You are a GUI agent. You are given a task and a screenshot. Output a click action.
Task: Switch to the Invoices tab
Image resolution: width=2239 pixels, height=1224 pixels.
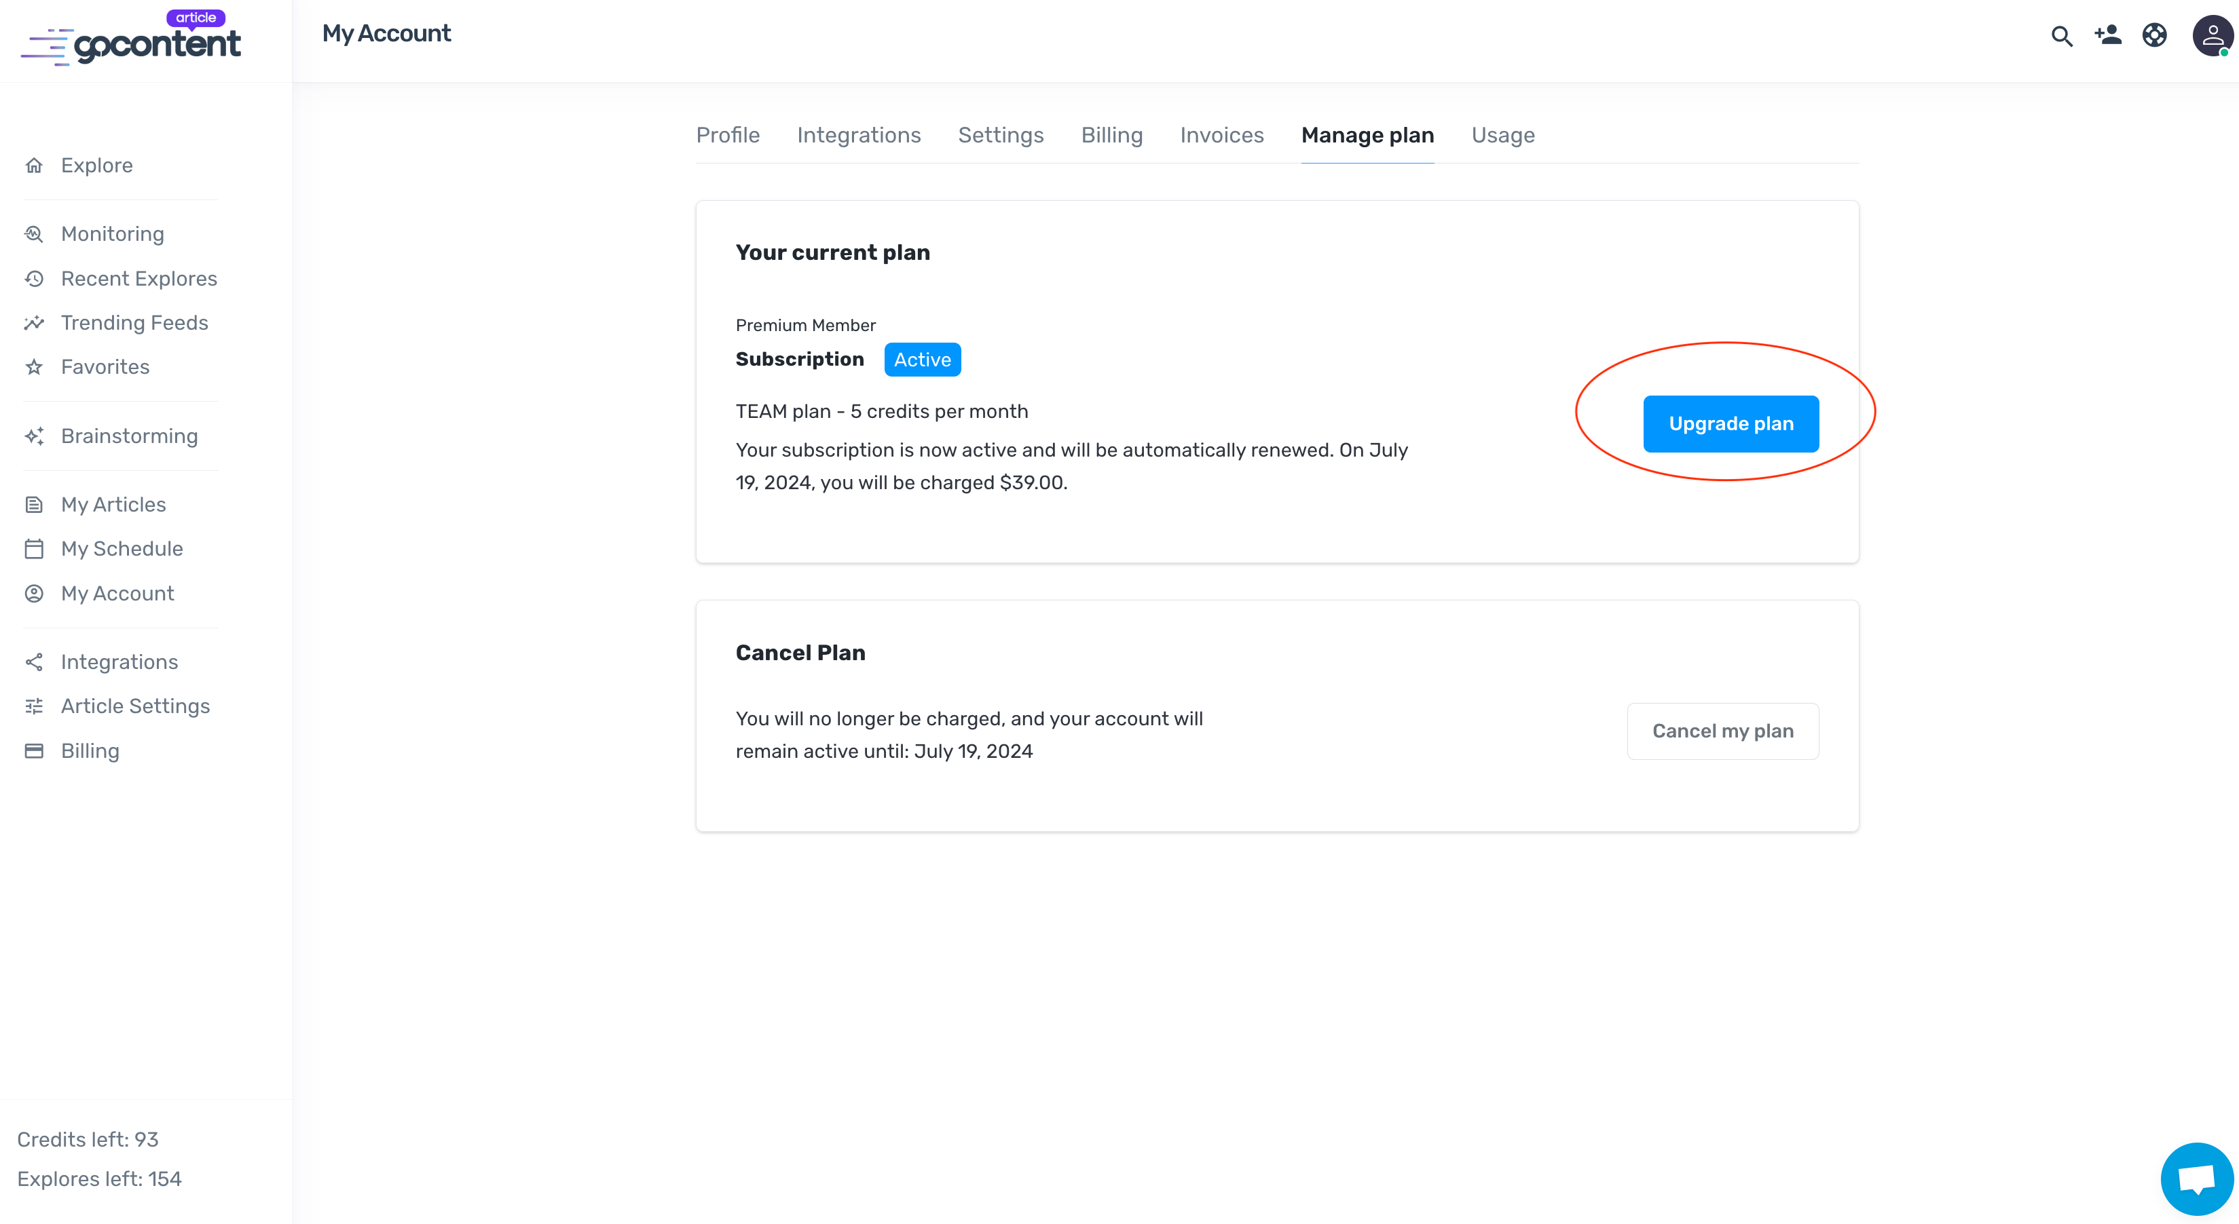[x=1221, y=136]
